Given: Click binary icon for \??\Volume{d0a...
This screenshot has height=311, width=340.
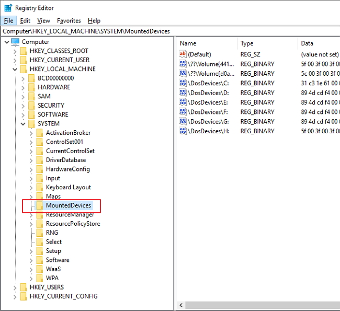Looking at the screenshot, I should 183,74.
